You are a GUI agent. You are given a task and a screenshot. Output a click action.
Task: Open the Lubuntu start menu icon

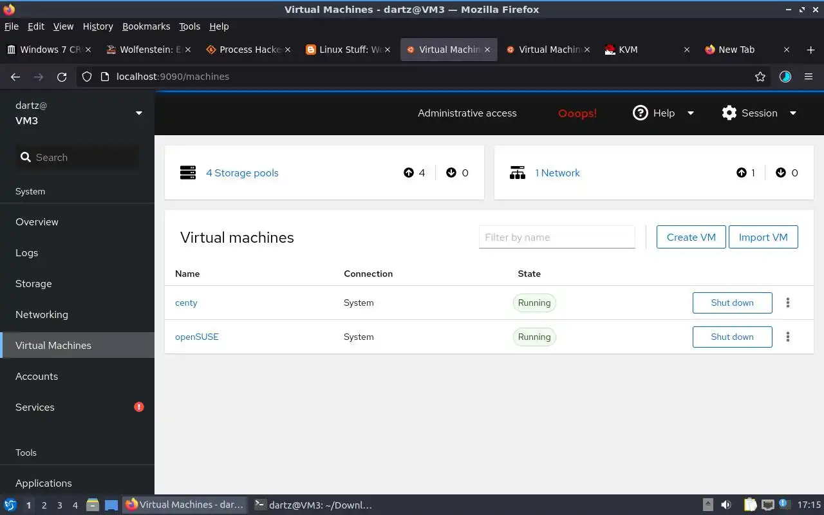coord(10,505)
